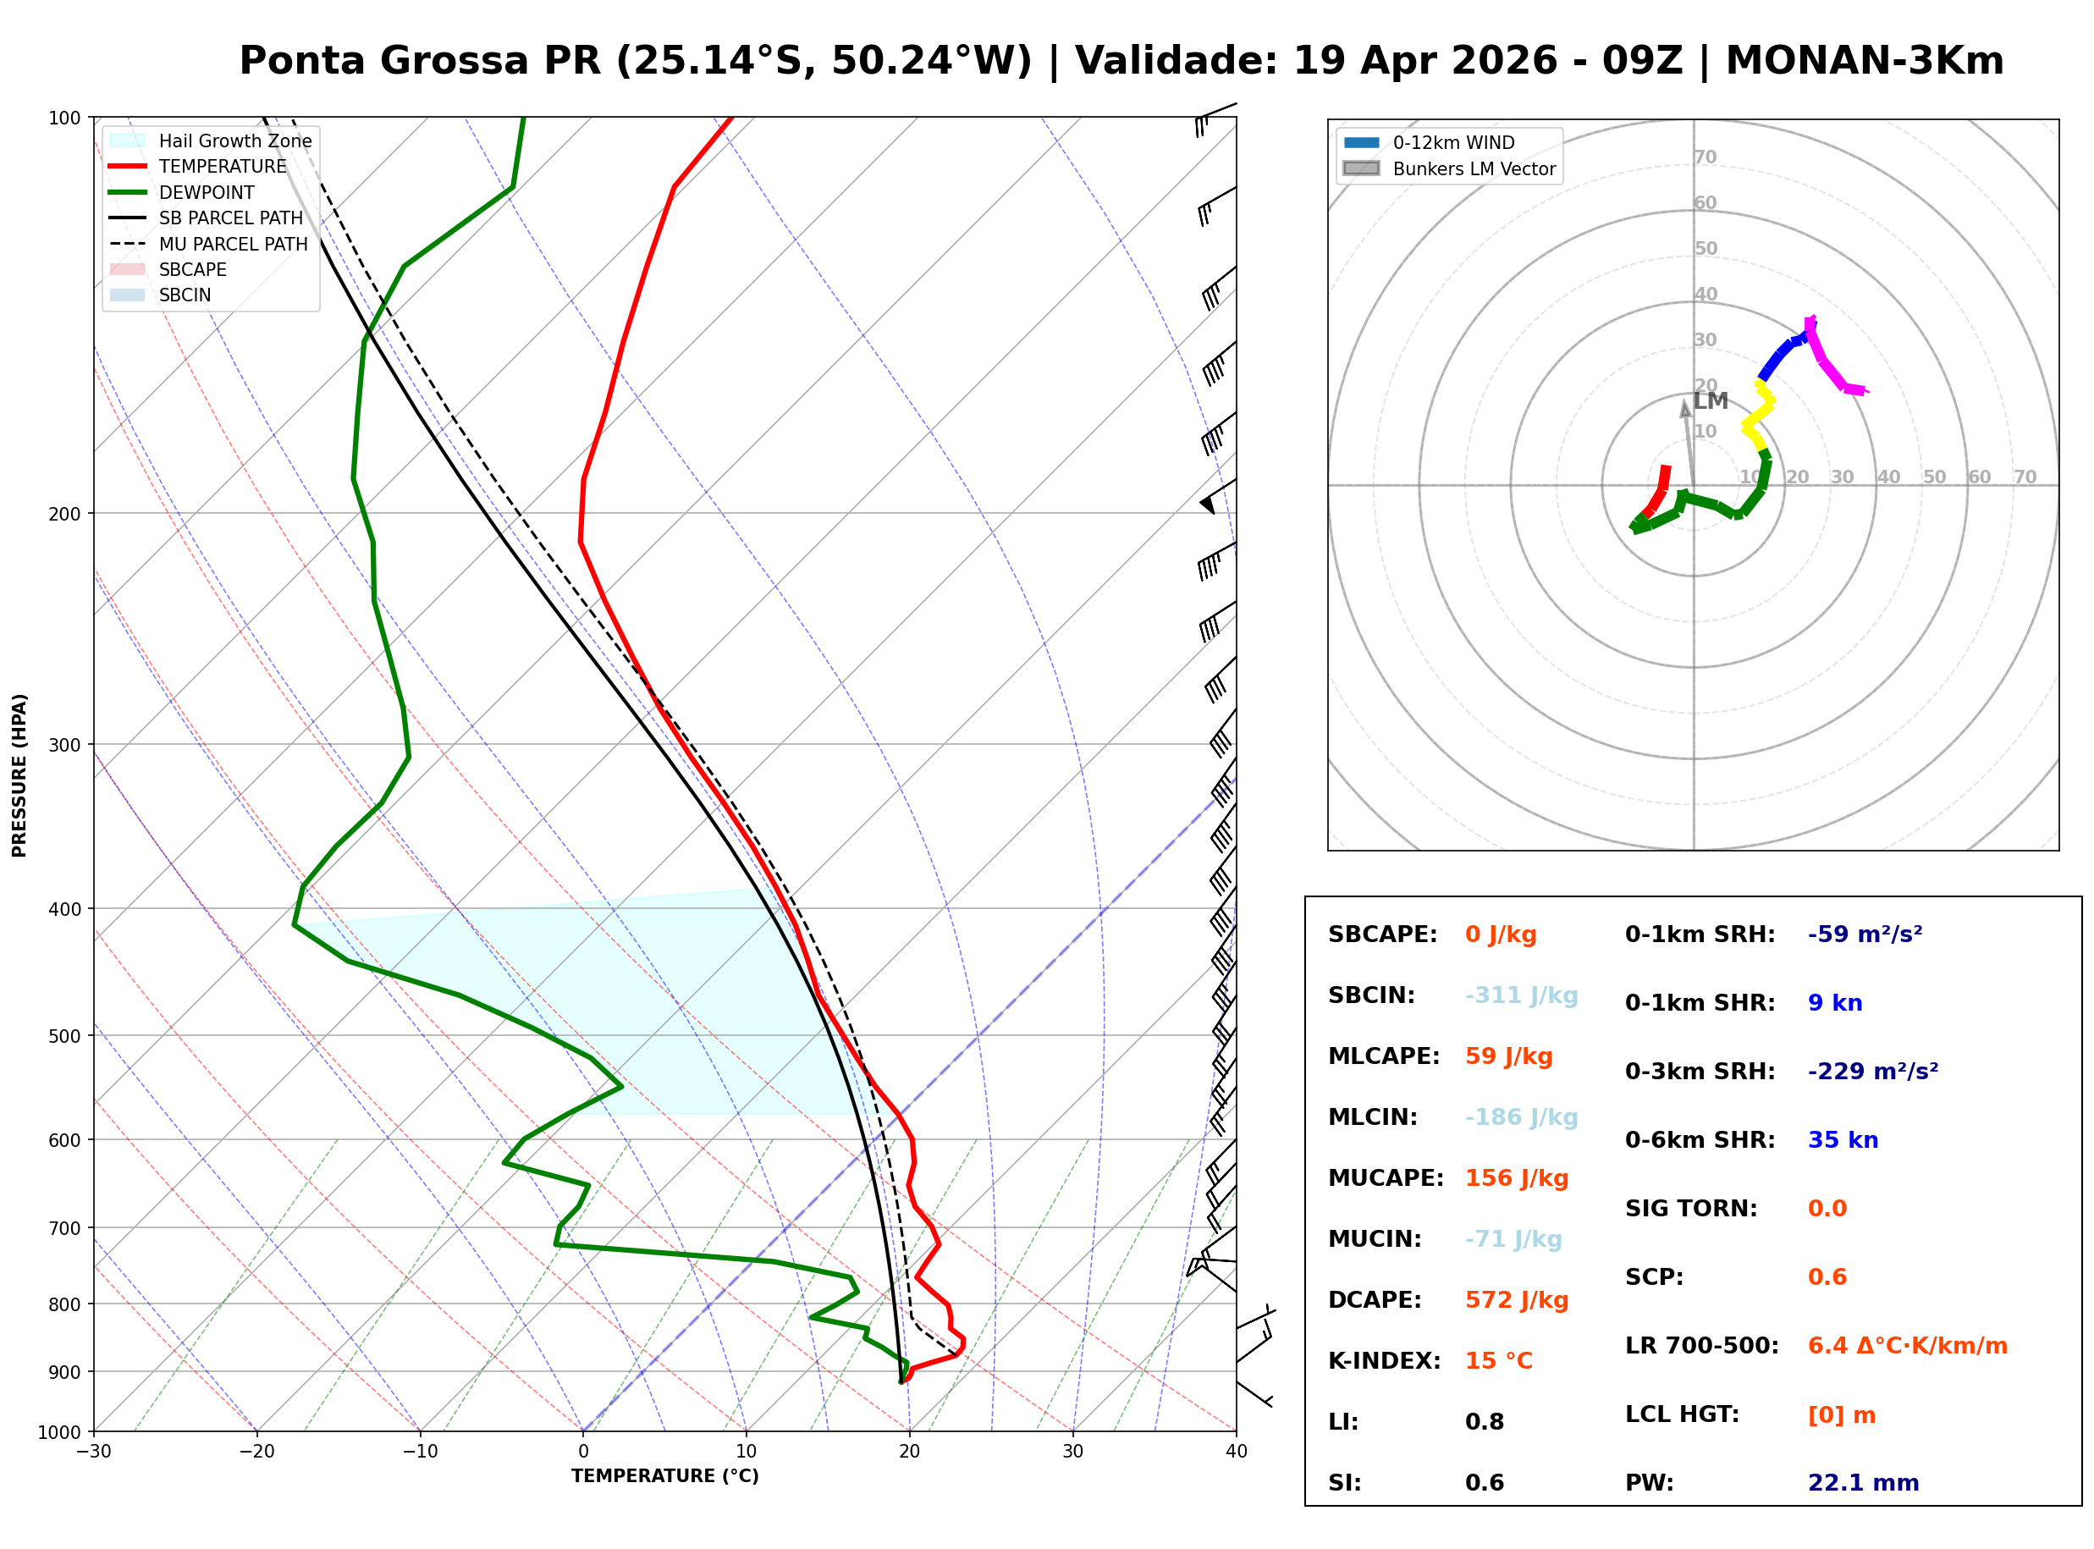Click the TEMPERATURE (°C) axis label
Viewport: 2094px width, 1549px height.
pos(665,1476)
